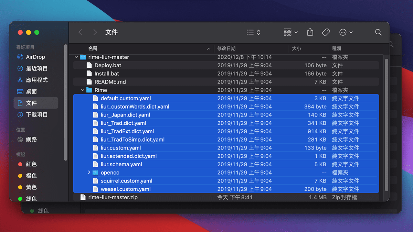The image size is (413, 232).
Task: Open the group-by options dropdown
Action: 291,32
